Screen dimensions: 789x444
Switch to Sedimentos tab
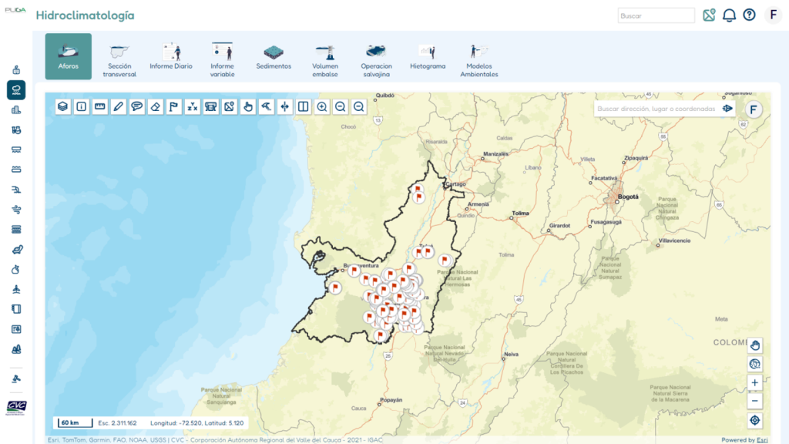(x=274, y=56)
